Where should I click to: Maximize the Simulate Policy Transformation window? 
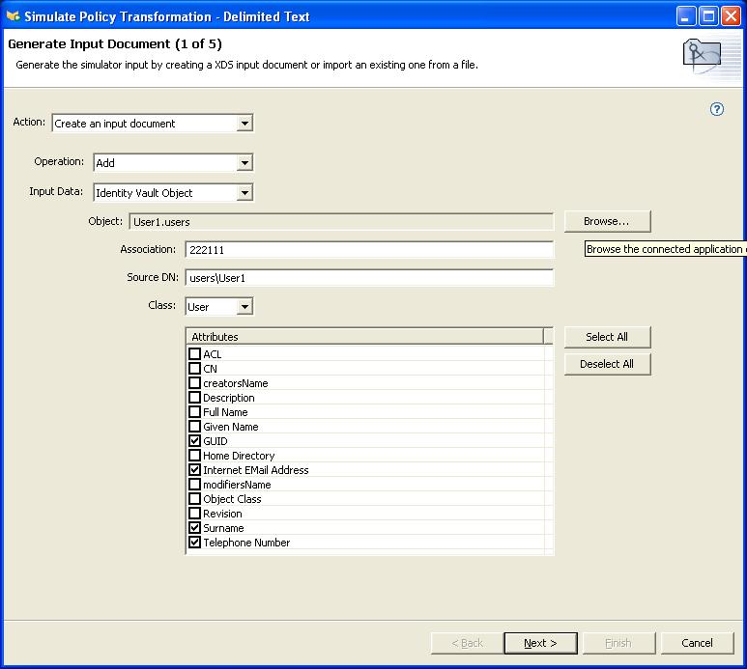click(x=708, y=16)
